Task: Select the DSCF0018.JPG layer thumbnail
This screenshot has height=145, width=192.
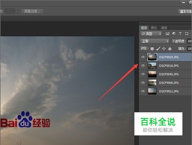Action: click(x=152, y=65)
